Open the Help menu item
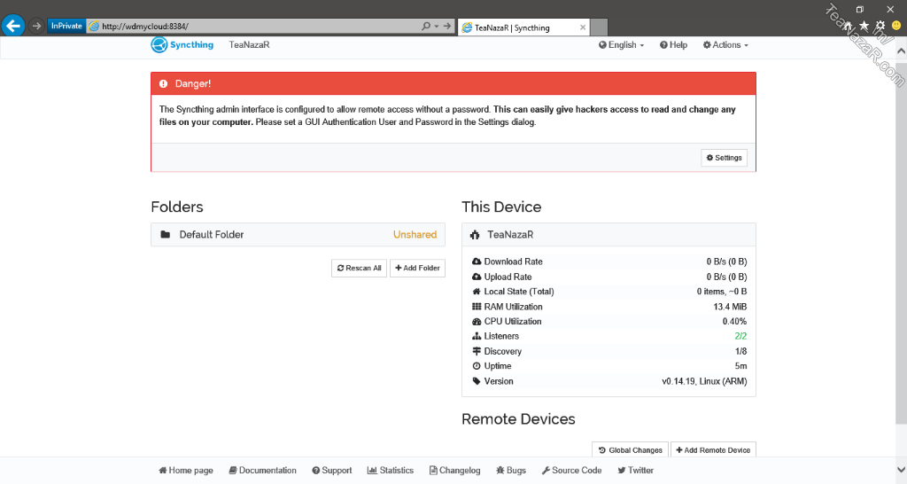The width and height of the screenshot is (907, 484). (673, 44)
